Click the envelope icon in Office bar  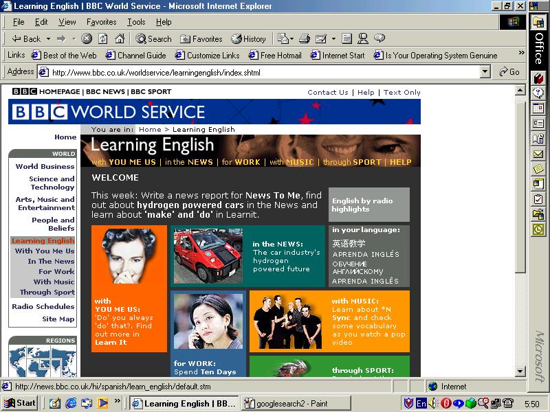click(x=538, y=153)
